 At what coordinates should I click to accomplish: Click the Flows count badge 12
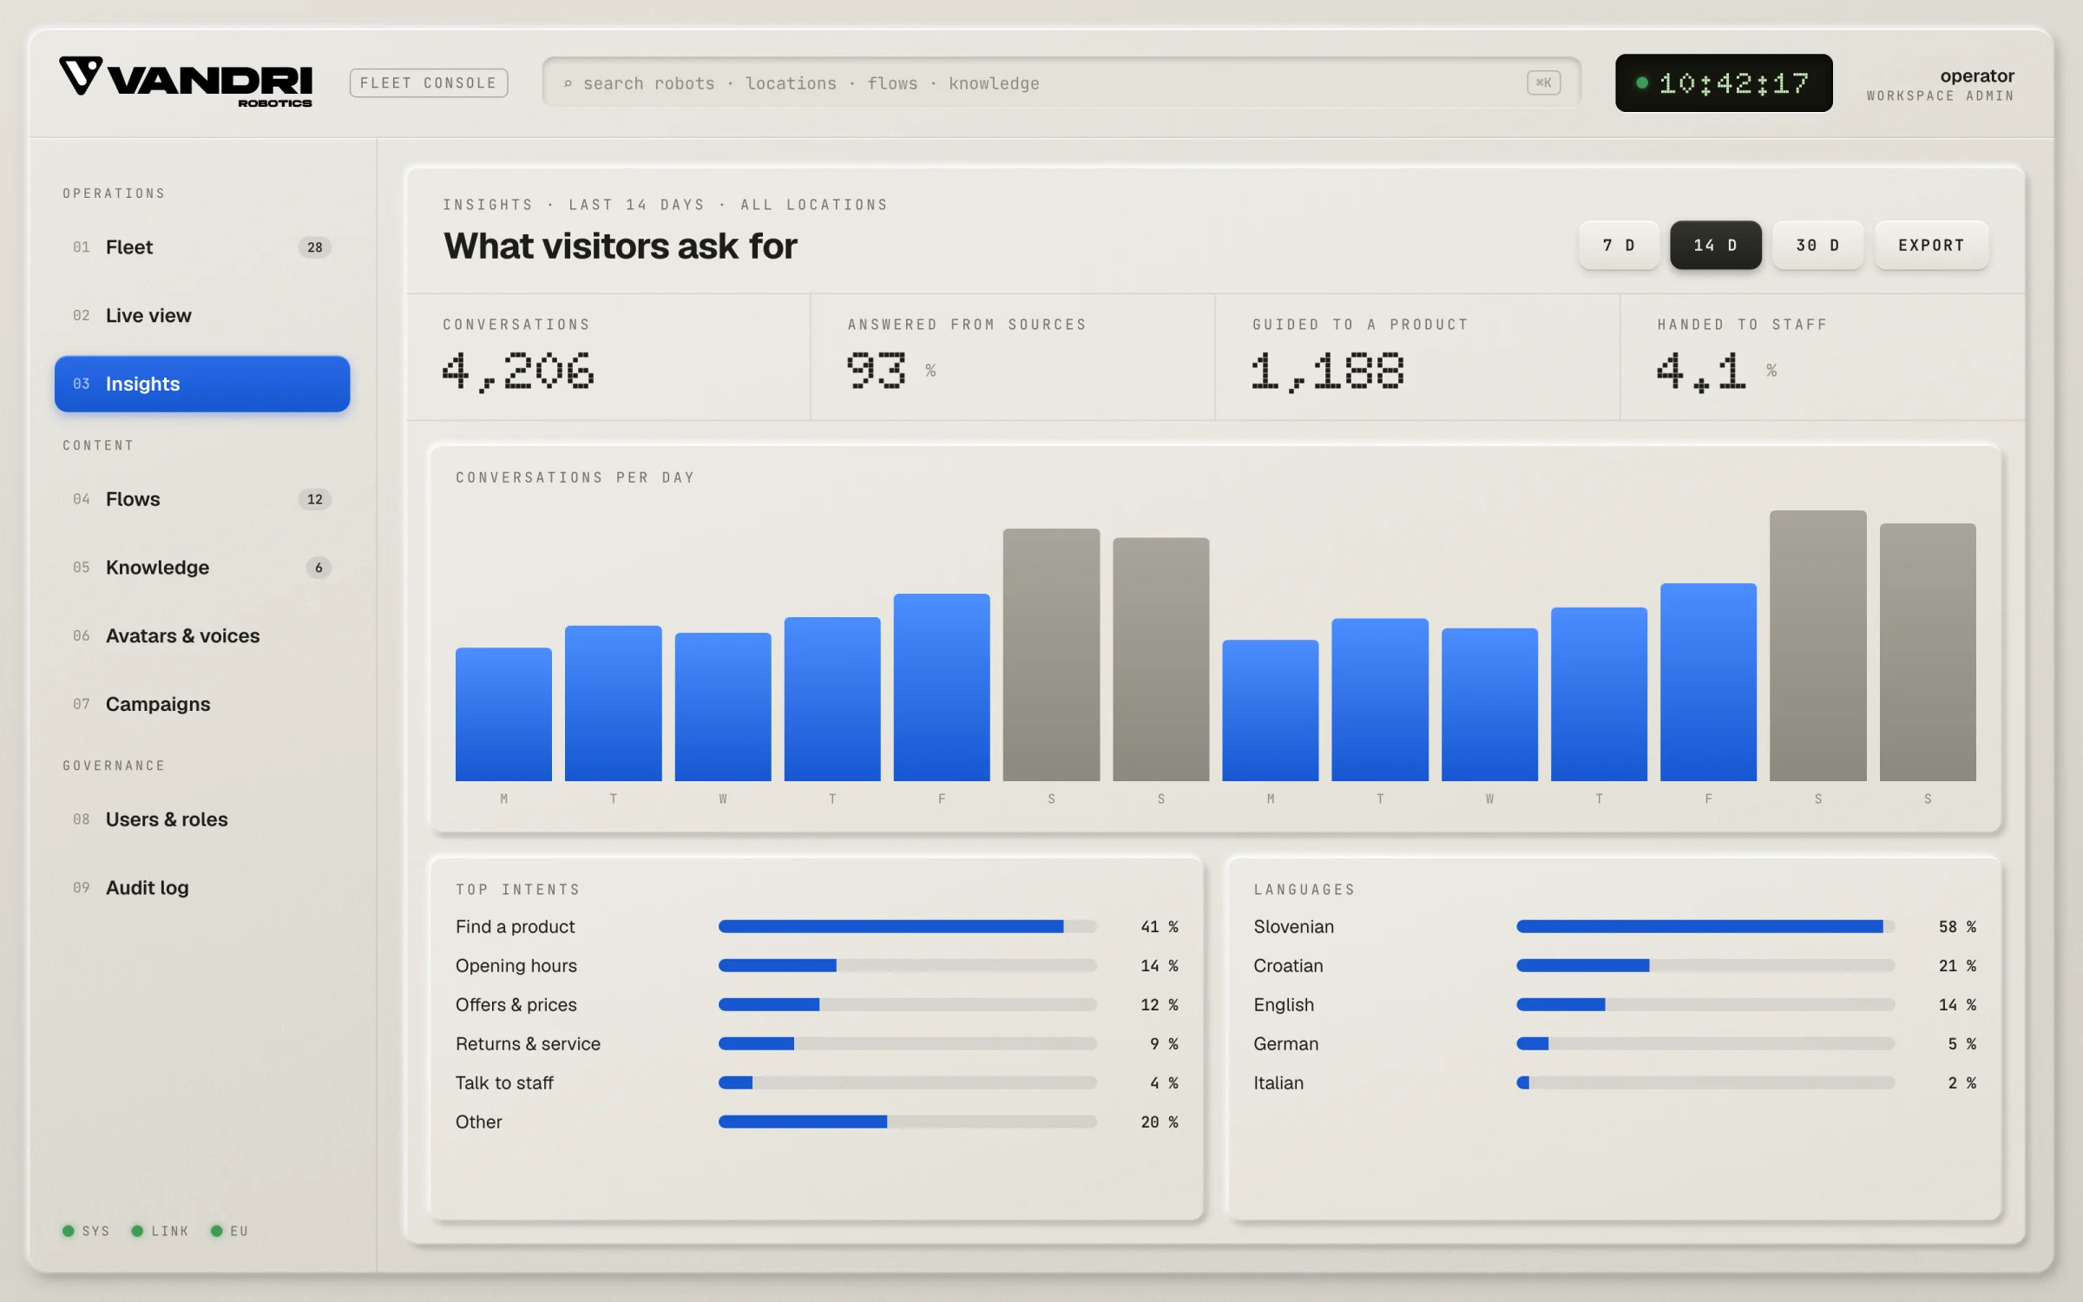pyautogui.click(x=314, y=499)
